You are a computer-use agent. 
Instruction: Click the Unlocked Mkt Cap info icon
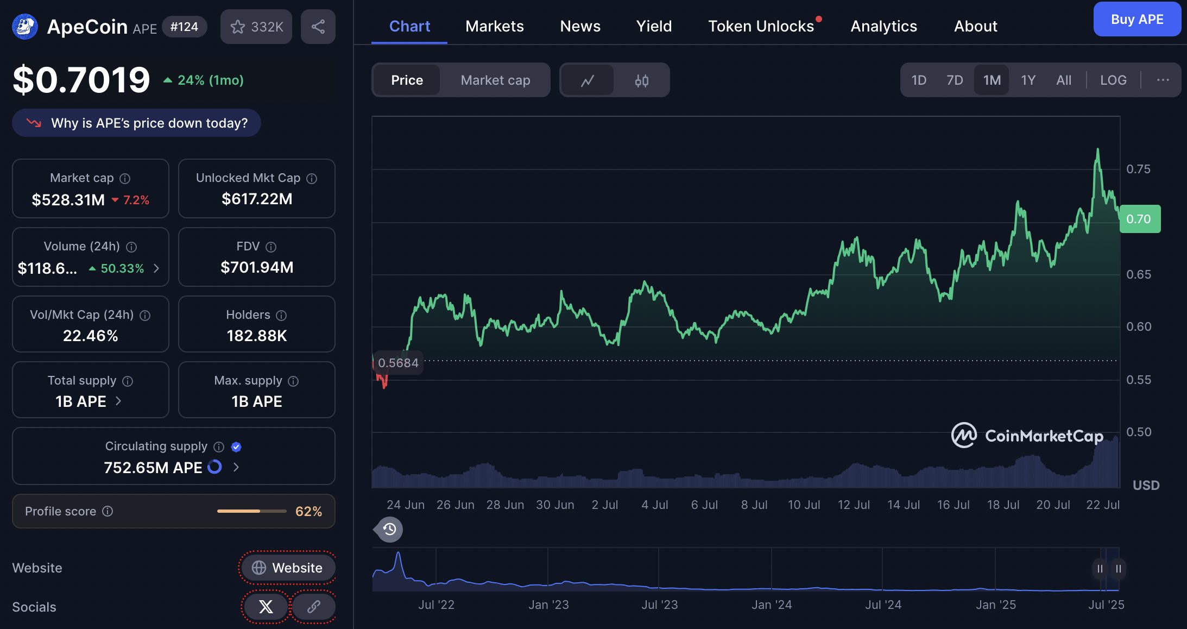tap(312, 178)
